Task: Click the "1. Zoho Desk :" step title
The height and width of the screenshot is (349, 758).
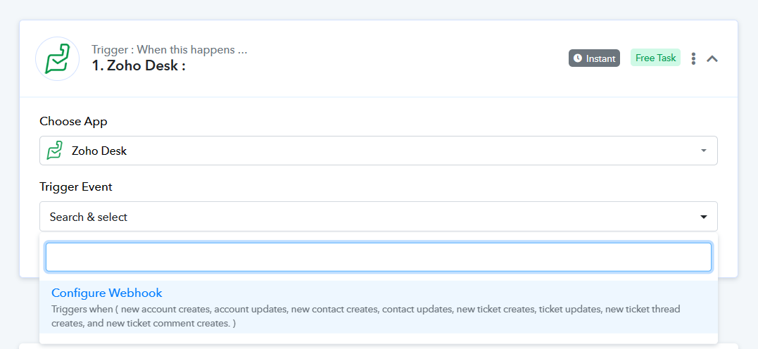Action: click(139, 65)
